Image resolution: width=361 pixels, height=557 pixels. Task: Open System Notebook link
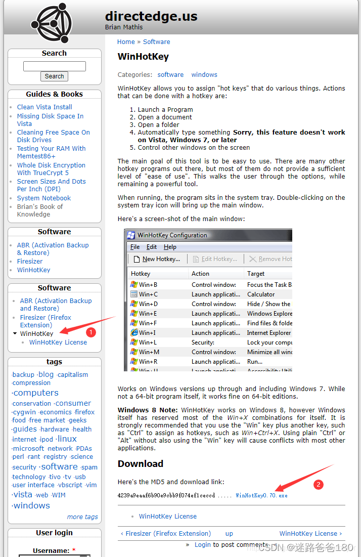coord(43,198)
